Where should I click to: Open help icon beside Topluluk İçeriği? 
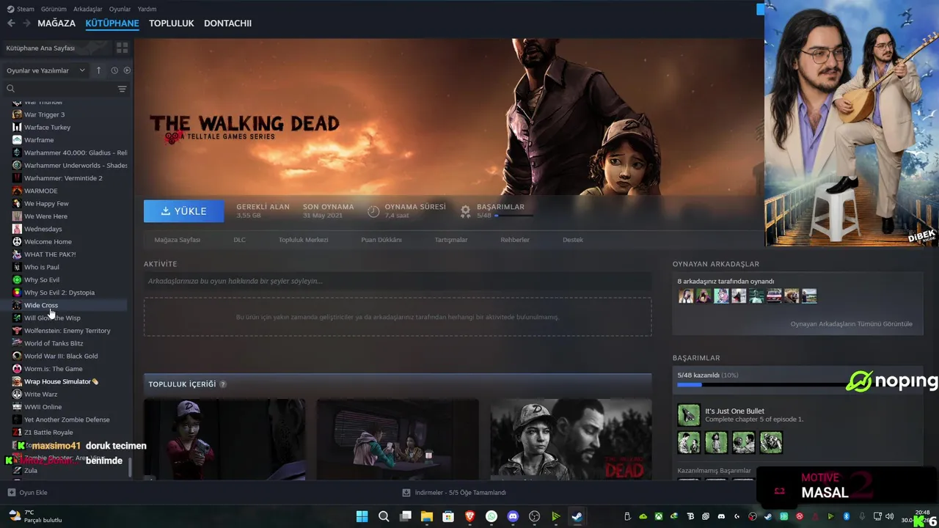(222, 384)
